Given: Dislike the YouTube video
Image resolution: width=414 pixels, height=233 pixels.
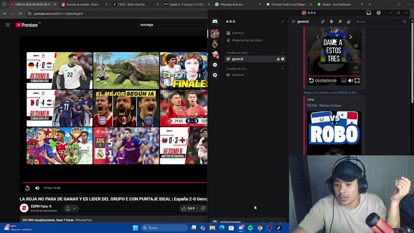Looking at the screenshot, I should [203, 208].
